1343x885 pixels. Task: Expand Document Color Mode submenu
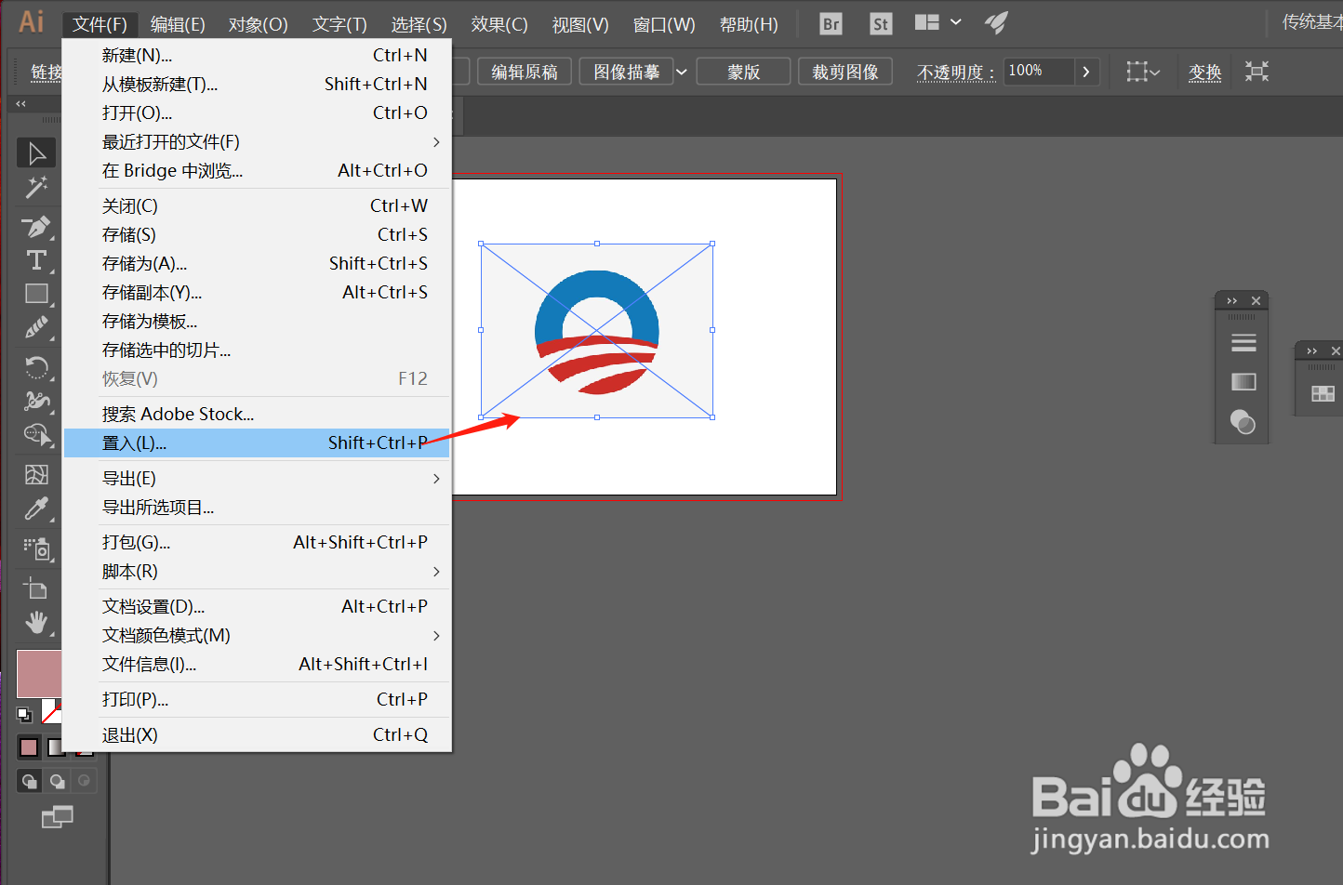(436, 636)
